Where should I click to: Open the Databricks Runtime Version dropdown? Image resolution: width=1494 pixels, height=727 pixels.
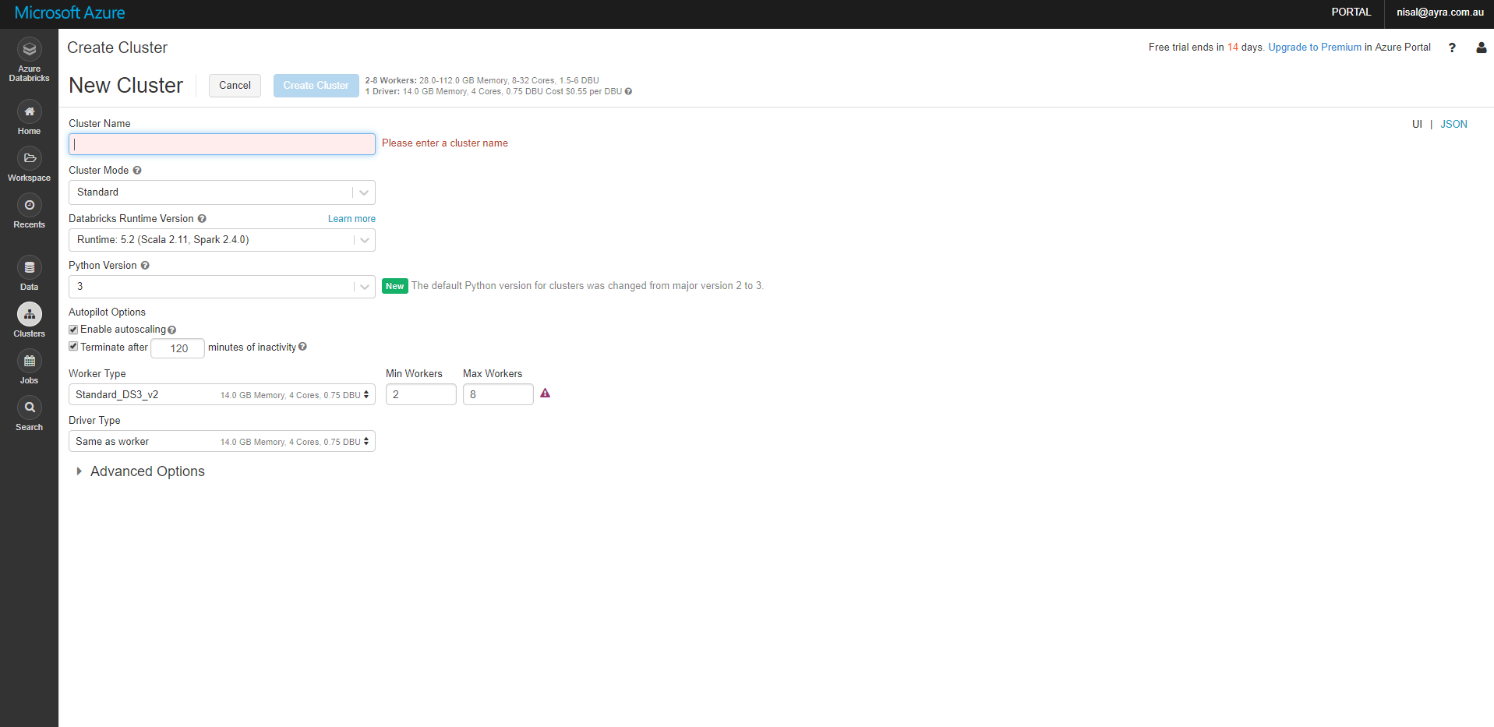[222, 240]
